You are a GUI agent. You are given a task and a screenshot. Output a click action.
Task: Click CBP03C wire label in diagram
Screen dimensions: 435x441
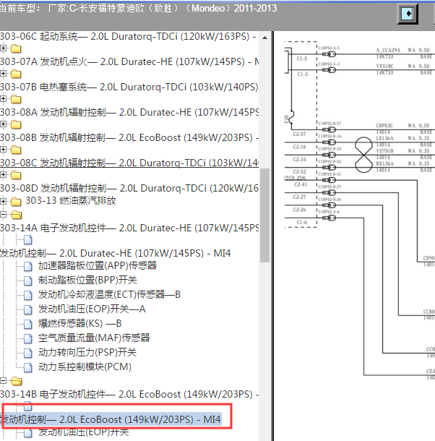384,126
